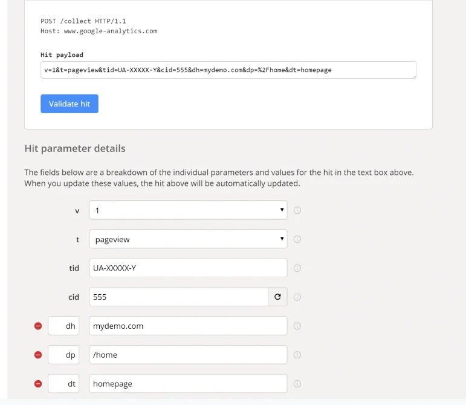This screenshot has height=405, width=466.
Task: Show info for the v parameter
Action: pos(297,210)
